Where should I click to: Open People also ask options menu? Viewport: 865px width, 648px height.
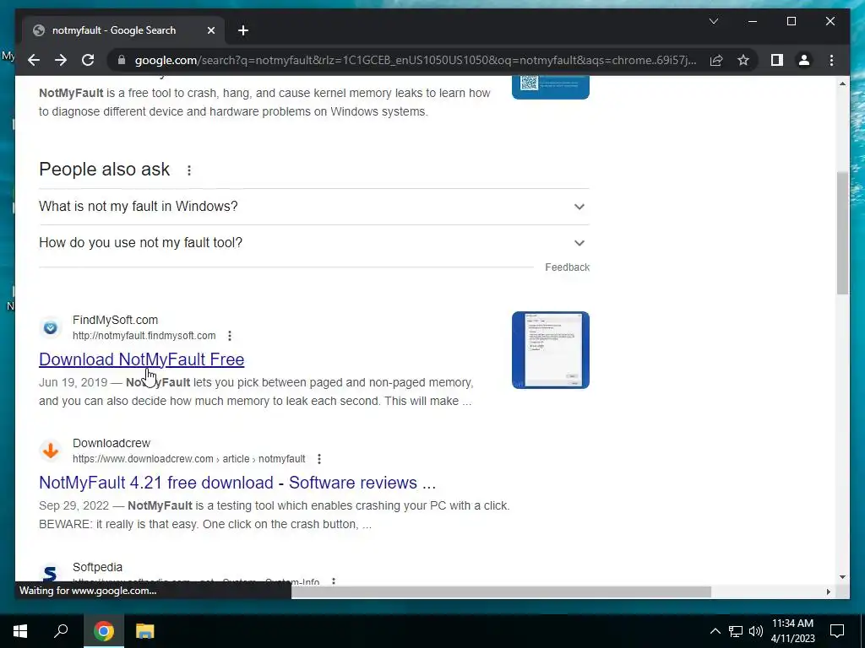[x=188, y=170]
